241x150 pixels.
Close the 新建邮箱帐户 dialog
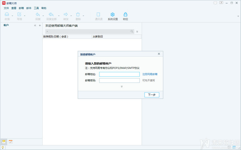[x=159, y=54]
